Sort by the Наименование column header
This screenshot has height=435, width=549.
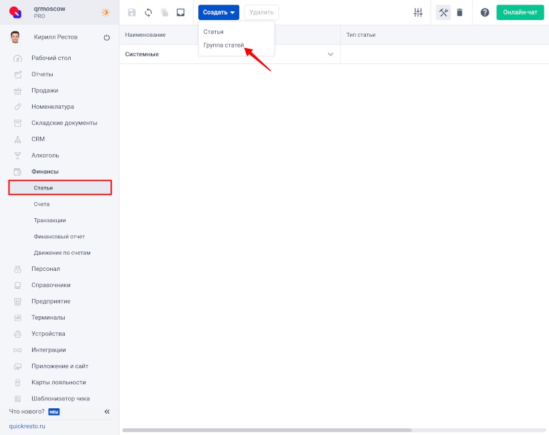pyautogui.click(x=146, y=35)
